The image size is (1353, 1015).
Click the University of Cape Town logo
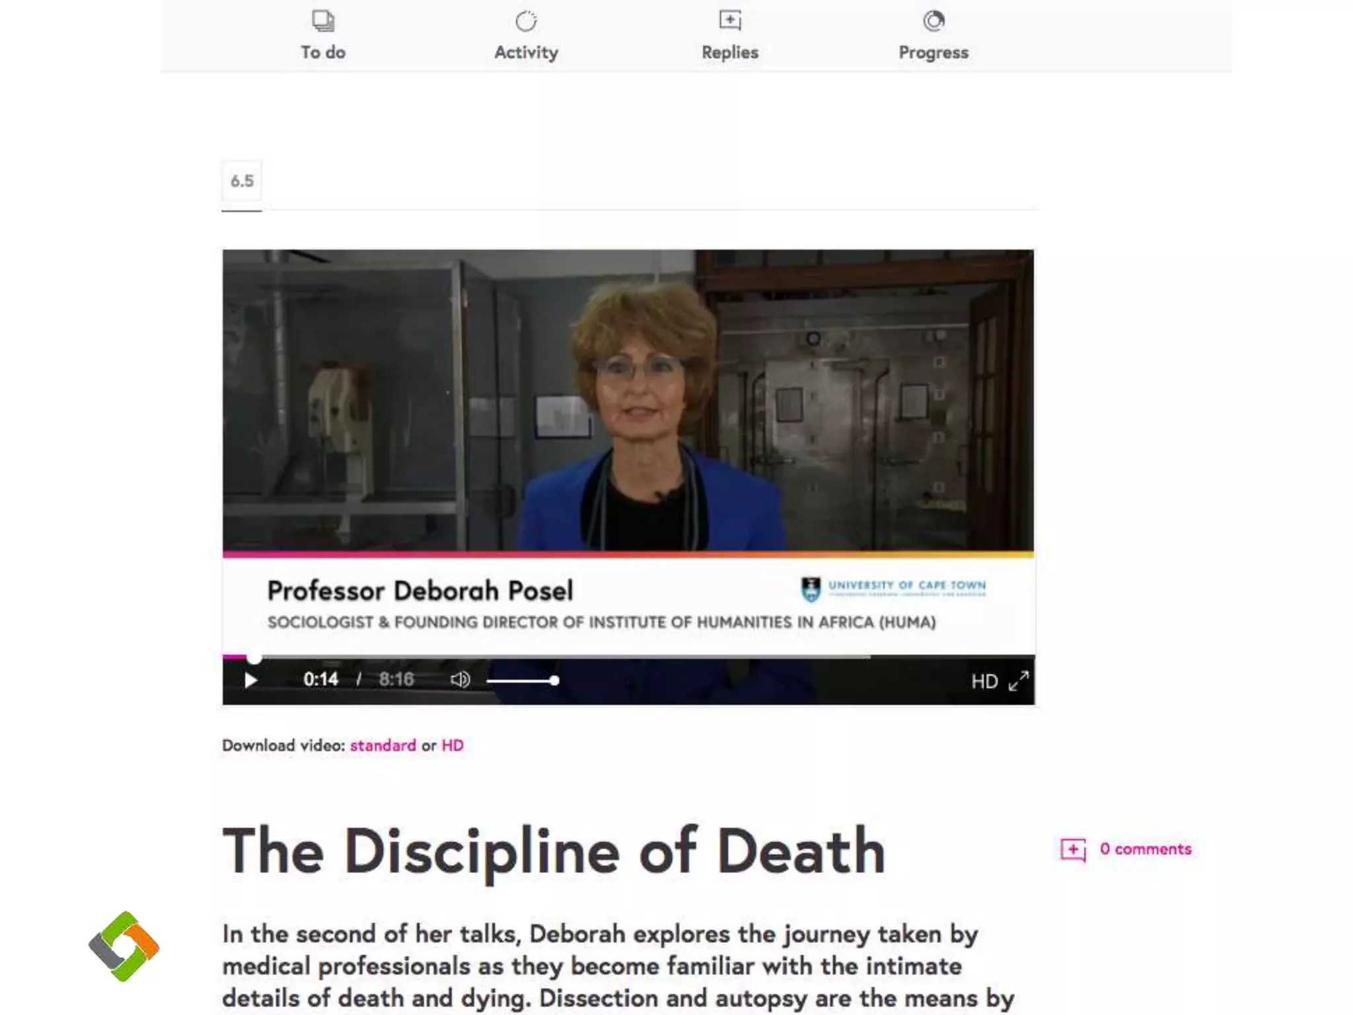(893, 588)
